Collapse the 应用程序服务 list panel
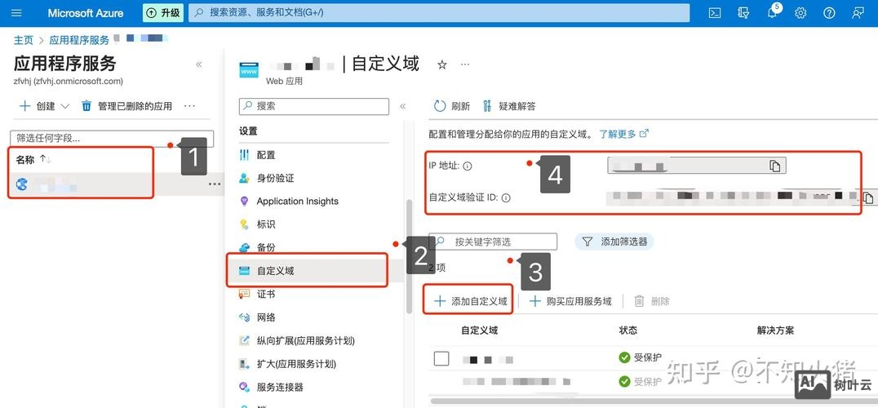Screen dimensions: 878x408 199,65
